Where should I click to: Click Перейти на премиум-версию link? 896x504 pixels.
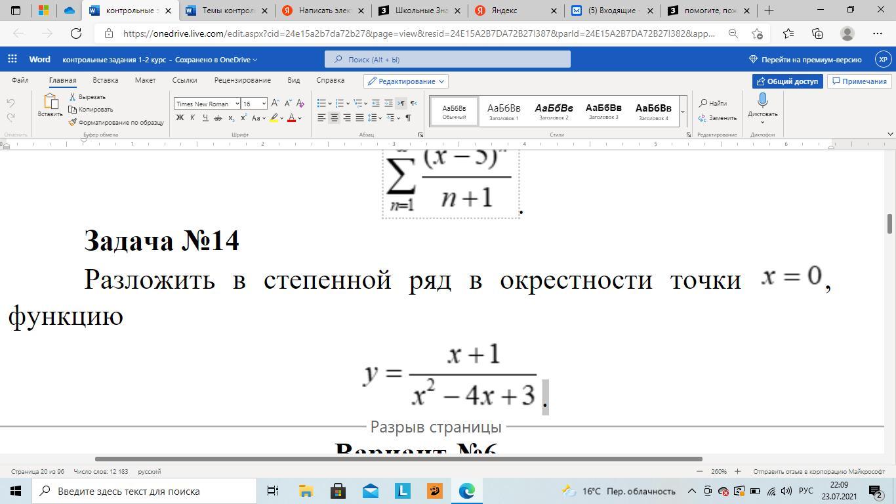click(x=805, y=59)
